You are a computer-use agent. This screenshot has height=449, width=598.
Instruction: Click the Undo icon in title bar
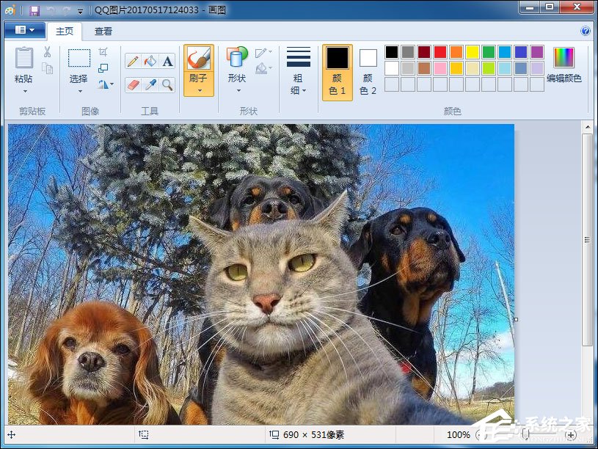(51, 10)
